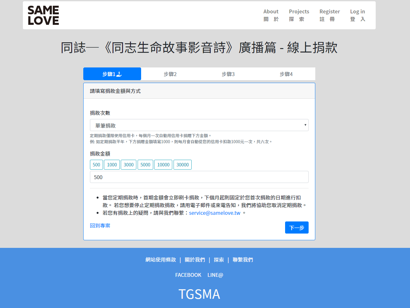Select the 30000 donation amount button
Viewport: 410px width, 308px height.
pyautogui.click(x=182, y=164)
